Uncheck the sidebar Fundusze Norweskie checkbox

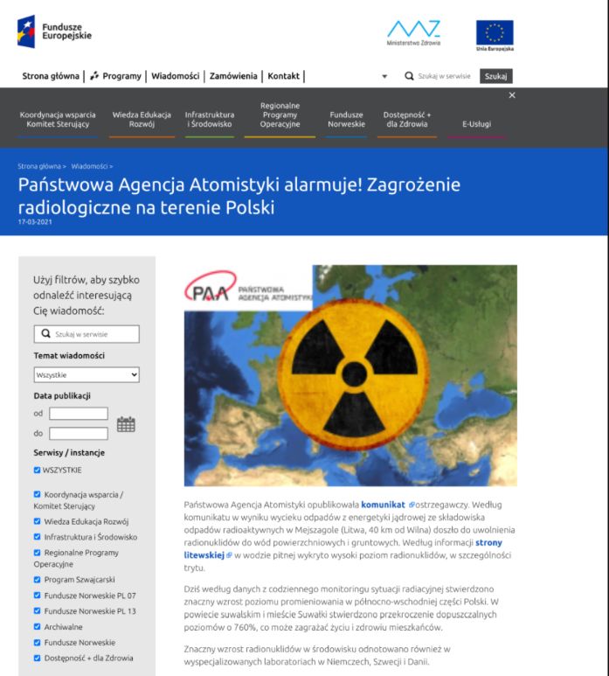pos(37,643)
